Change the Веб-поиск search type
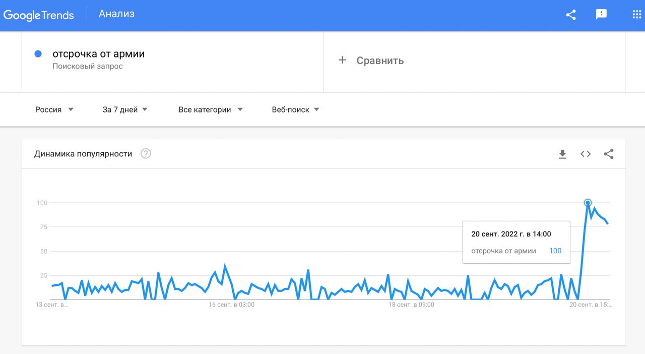The height and width of the screenshot is (354, 645). point(296,109)
